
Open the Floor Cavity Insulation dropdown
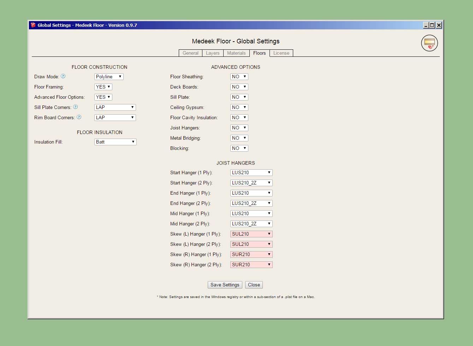(x=239, y=117)
